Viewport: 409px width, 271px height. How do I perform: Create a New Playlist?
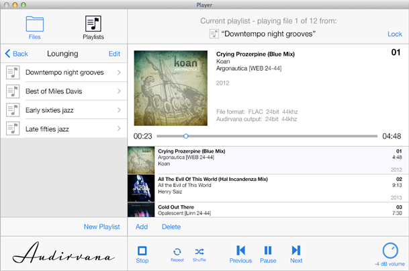pos(101,227)
